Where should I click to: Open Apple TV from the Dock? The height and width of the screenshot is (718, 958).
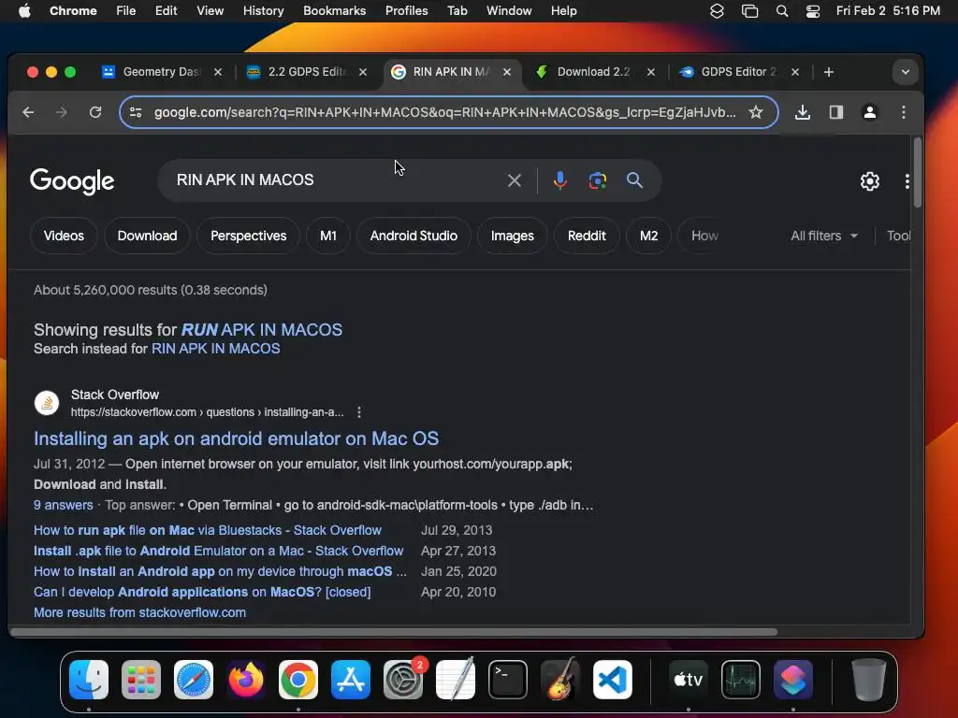(x=689, y=680)
